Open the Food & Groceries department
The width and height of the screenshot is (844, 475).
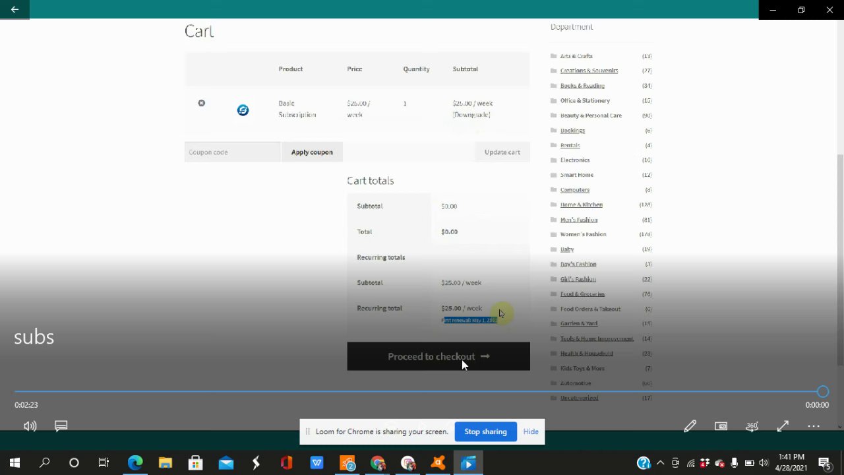point(582,294)
